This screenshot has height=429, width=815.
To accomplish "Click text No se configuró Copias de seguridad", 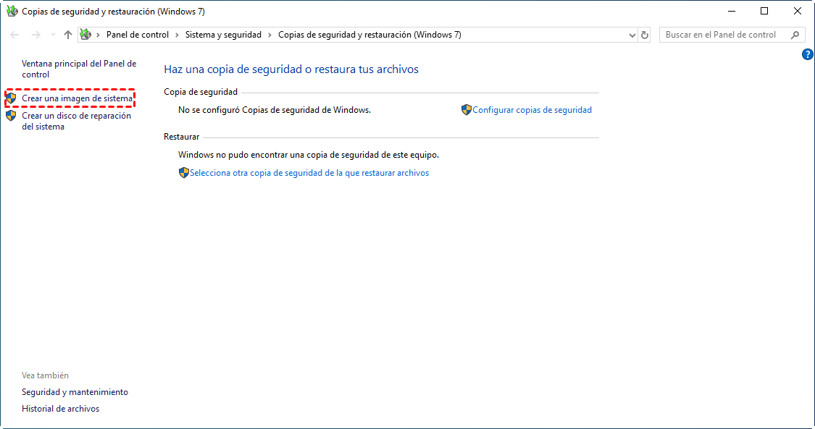I will (x=275, y=110).
